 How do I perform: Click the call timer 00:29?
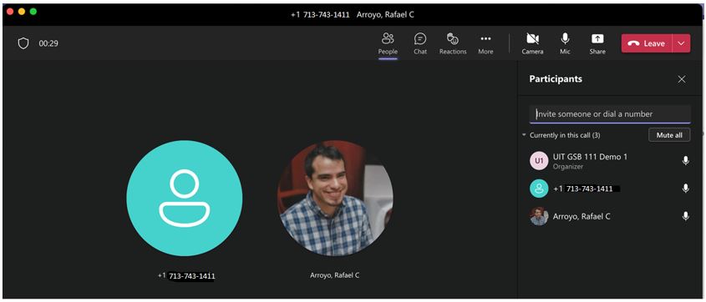coord(48,43)
